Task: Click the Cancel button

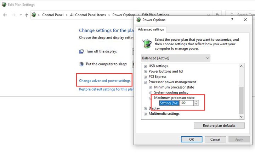Action: pyautogui.click(x=215, y=139)
